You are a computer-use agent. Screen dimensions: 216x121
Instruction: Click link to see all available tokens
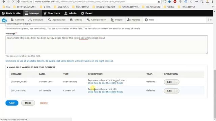coord(59,61)
